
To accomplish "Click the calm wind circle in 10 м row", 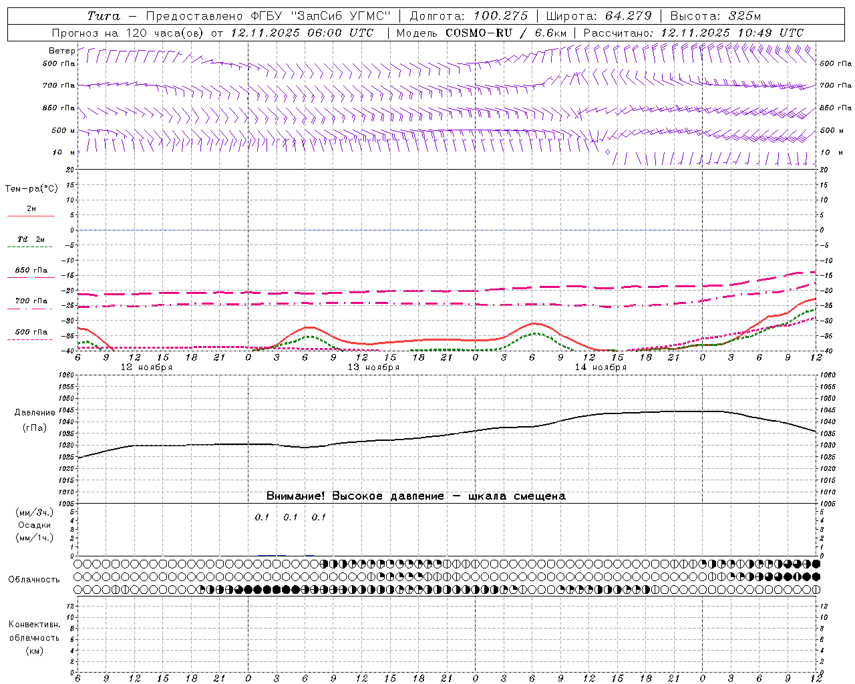I will pyautogui.click(x=608, y=152).
